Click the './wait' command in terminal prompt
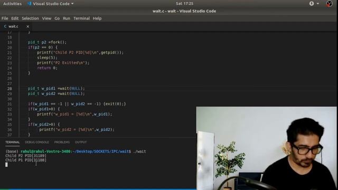 (139, 151)
